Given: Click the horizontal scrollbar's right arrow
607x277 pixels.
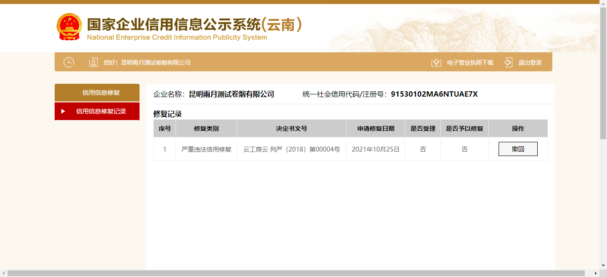Looking at the screenshot, I should pyautogui.click(x=595, y=273).
